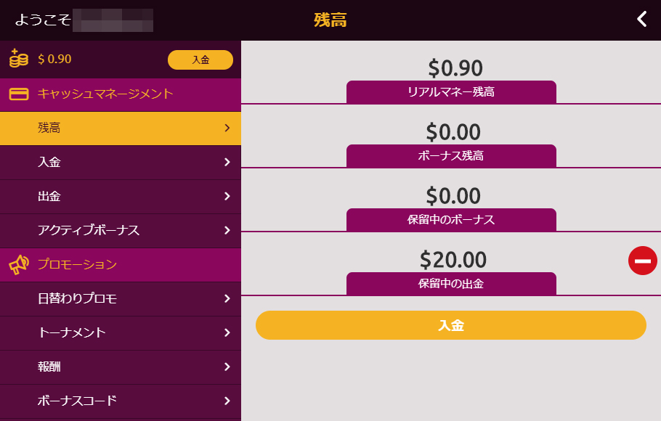661x421 pixels.
Task: Open the ボーナスコード menu entry
Action: click(x=121, y=401)
